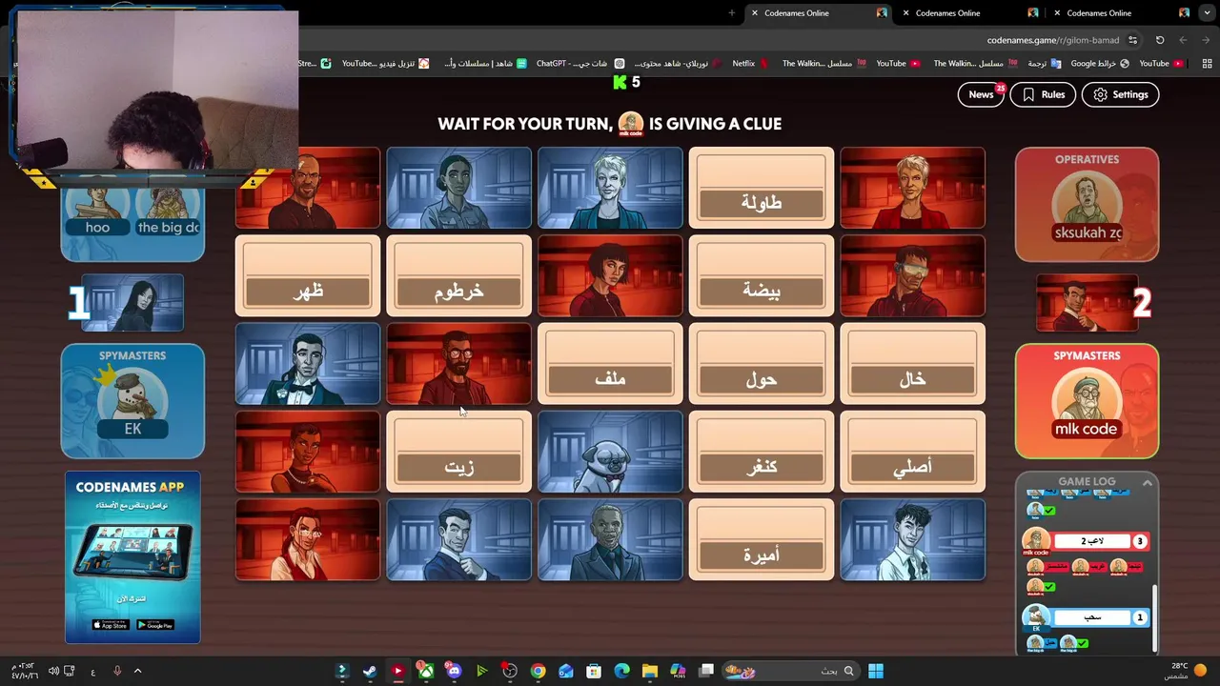The height and width of the screenshot is (686, 1220).
Task: Select the word card ظهر
Action: click(x=307, y=276)
